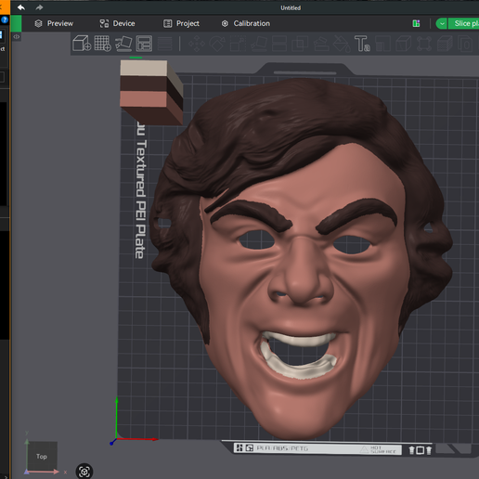Switch to the Device tab
Viewport: 479px width, 479px height.
point(117,23)
